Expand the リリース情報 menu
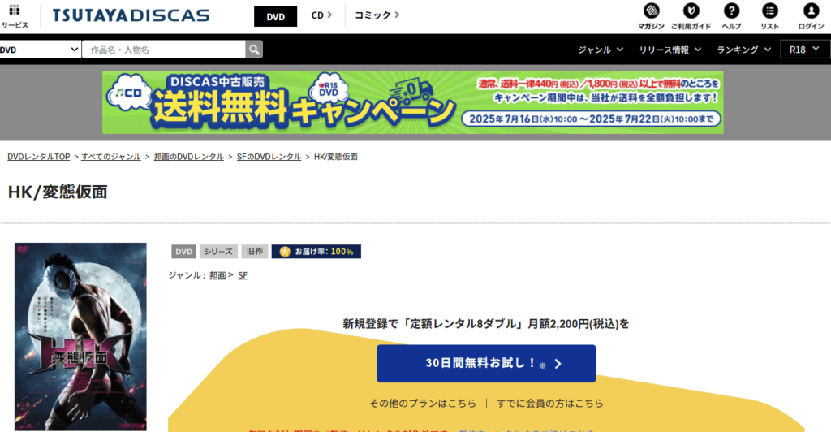Viewport: 831px width, 432px height. tap(670, 50)
